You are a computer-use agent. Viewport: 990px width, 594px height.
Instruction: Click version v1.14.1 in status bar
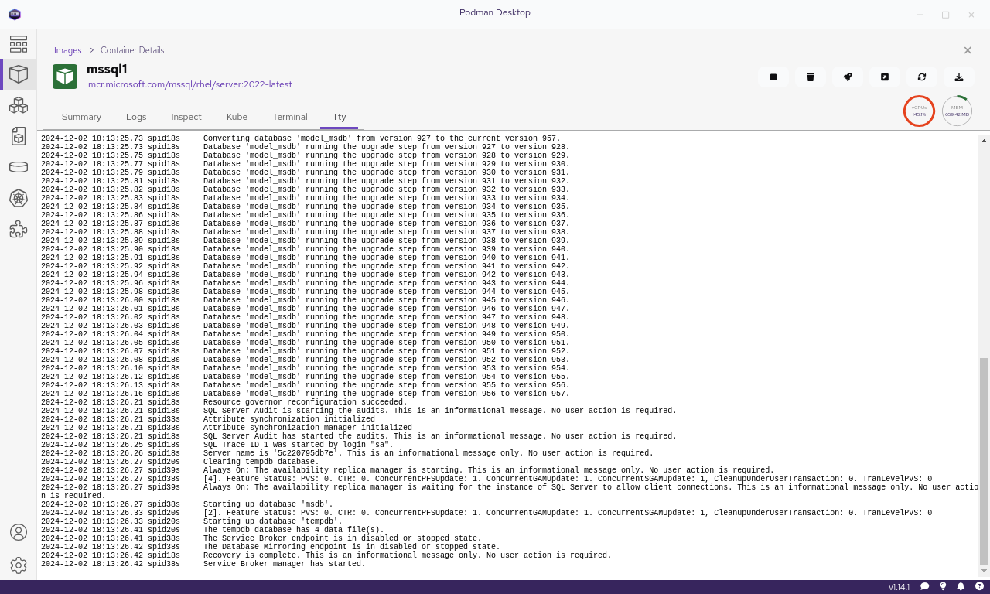[x=899, y=587]
